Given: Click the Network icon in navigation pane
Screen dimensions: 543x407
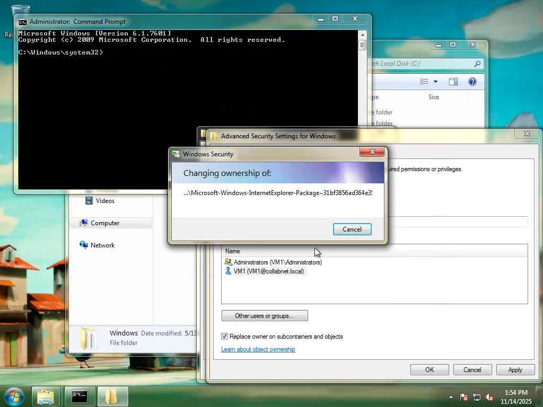Looking at the screenshot, I should coord(83,245).
